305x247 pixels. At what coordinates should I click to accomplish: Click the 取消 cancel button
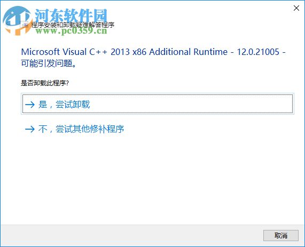[x=280, y=235]
